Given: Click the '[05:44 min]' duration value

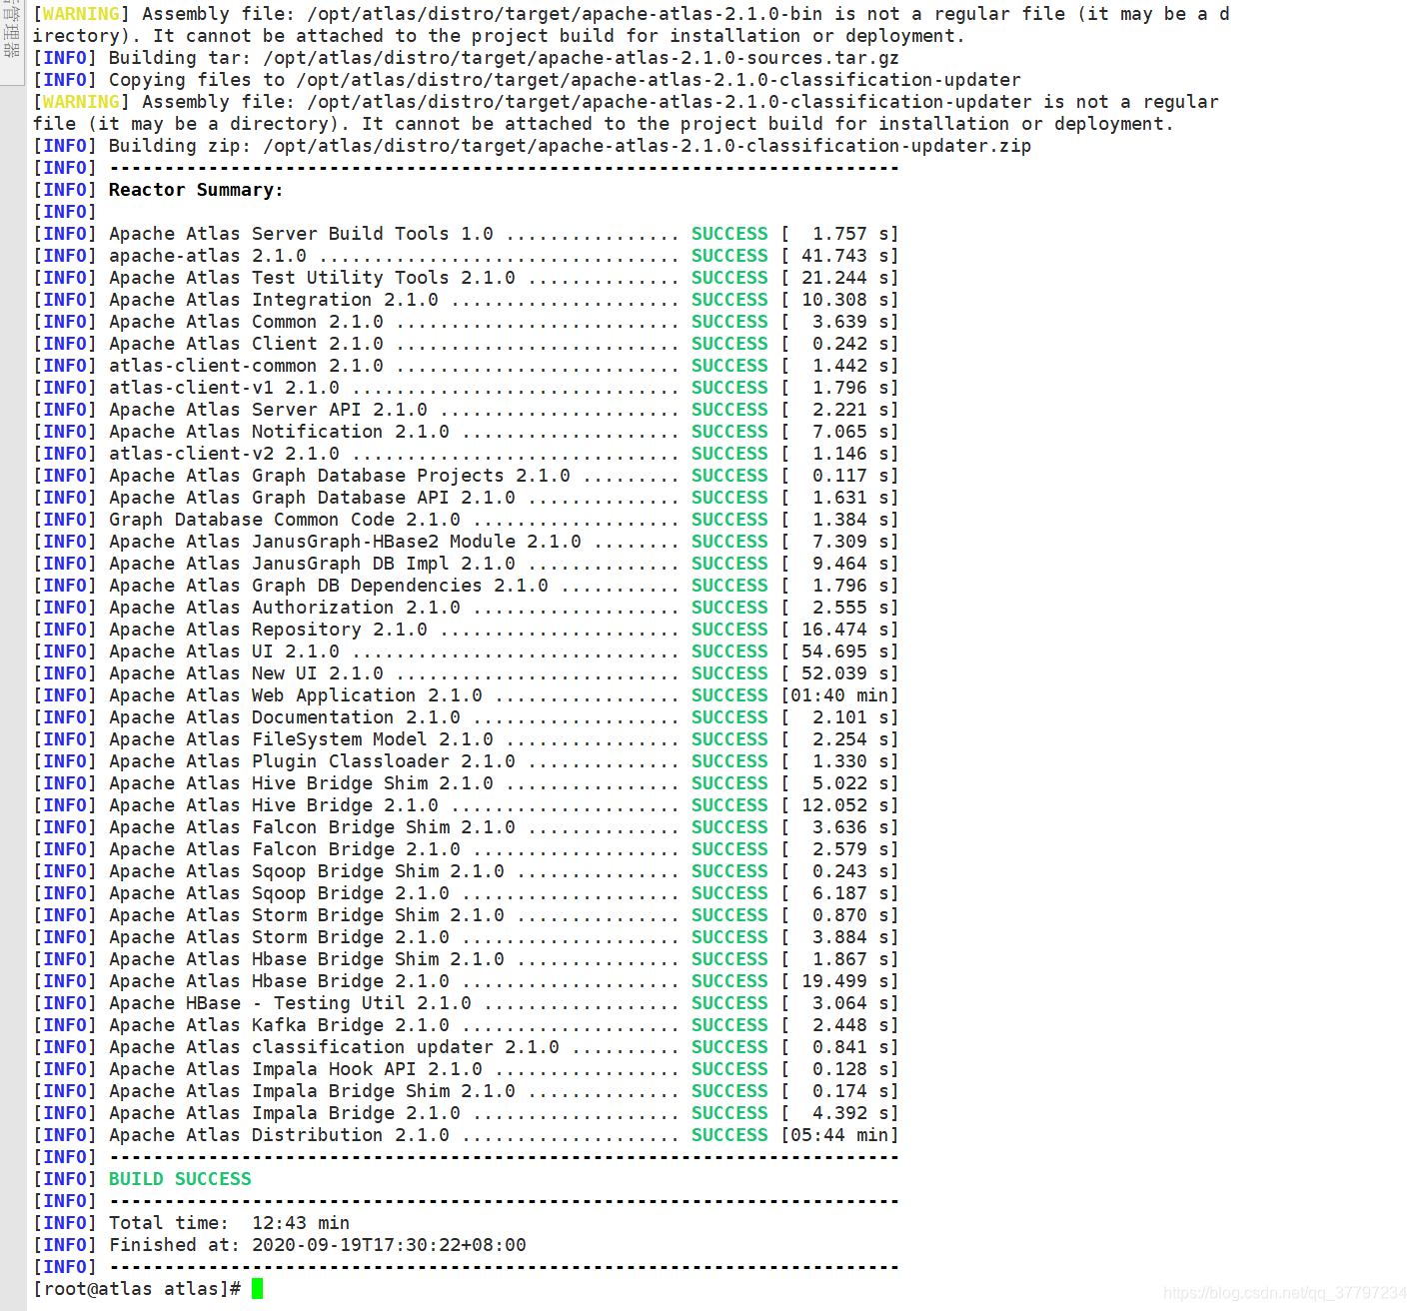Looking at the screenshot, I should pos(839,1135).
